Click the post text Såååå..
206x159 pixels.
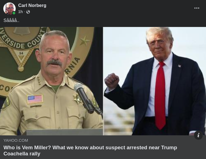11,20
